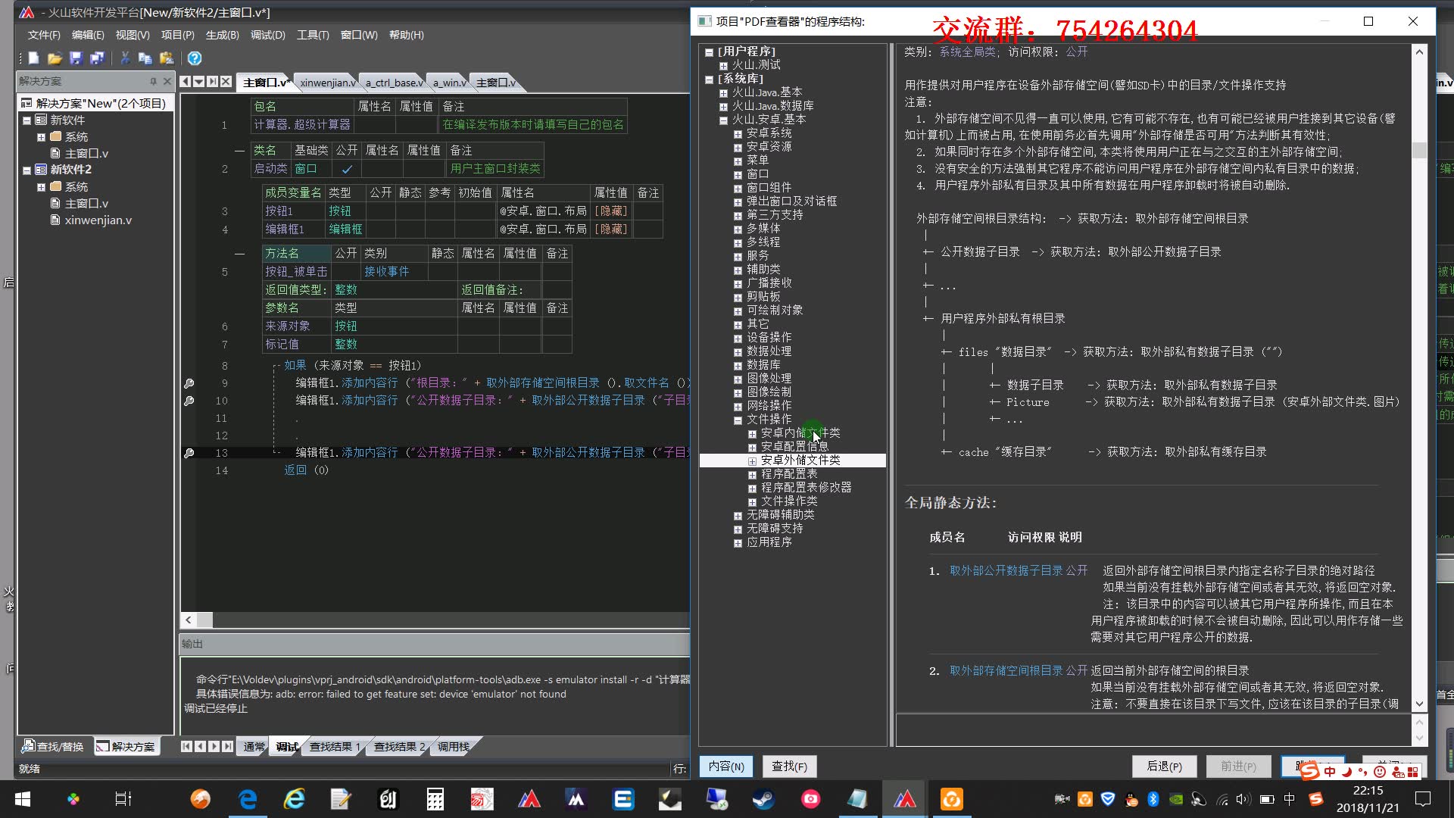Click the Bluetooth tray icon

pyautogui.click(x=1153, y=799)
